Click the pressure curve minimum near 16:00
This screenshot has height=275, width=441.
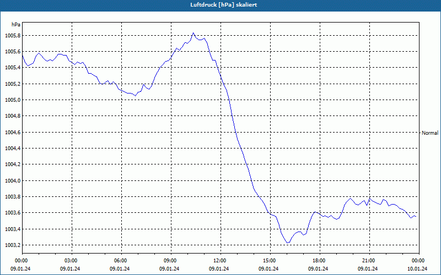[x=287, y=243]
